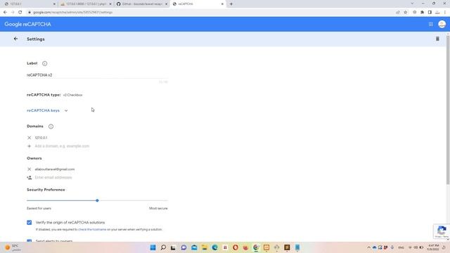Share this page from the address bar

tap(398, 13)
